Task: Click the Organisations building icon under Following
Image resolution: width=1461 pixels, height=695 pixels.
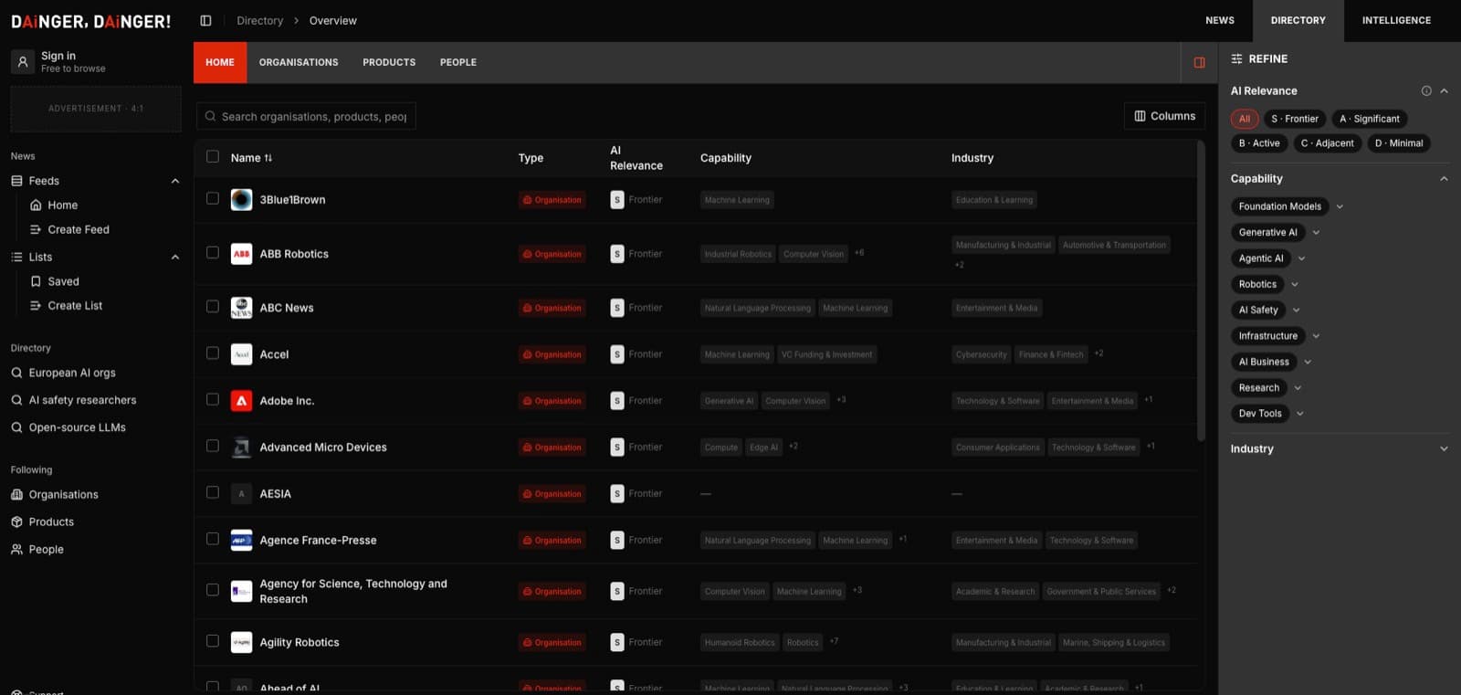Action: [16, 495]
